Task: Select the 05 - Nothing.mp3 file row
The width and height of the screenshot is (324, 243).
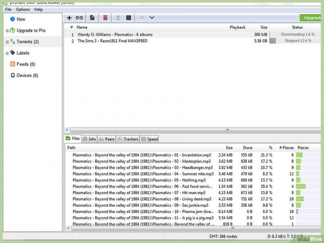Action: click(x=193, y=180)
